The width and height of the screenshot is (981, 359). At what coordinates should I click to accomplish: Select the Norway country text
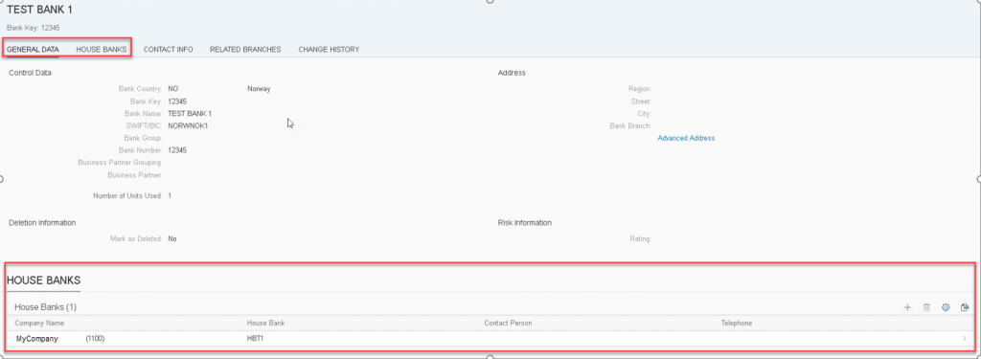259,89
